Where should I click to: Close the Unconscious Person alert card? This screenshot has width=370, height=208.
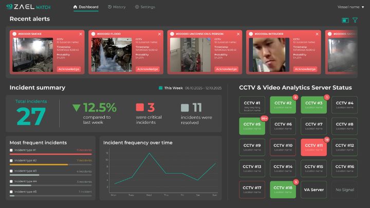click(238, 34)
